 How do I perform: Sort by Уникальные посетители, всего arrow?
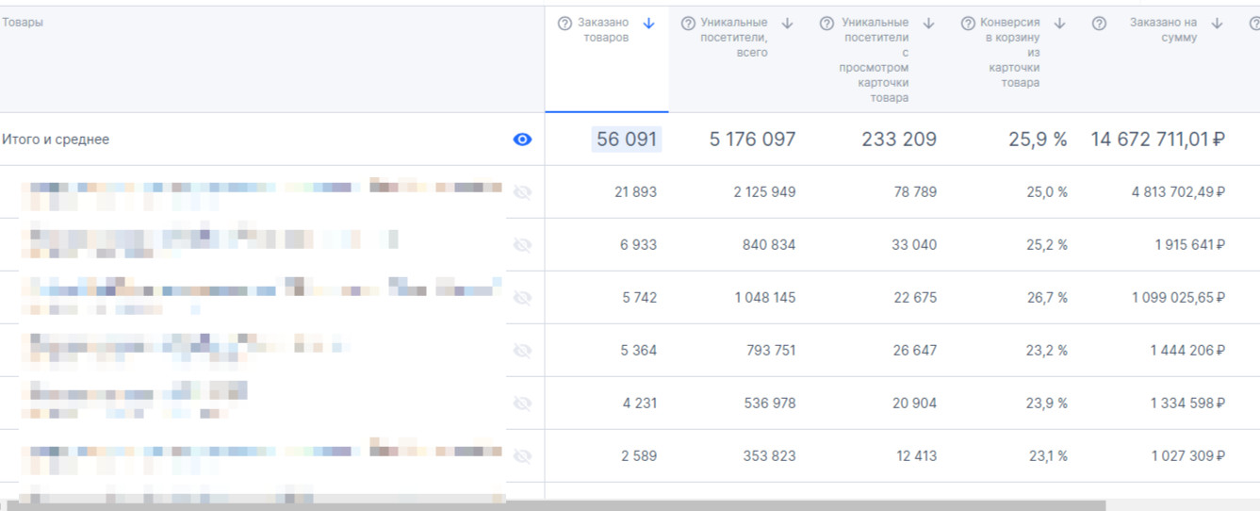point(788,24)
